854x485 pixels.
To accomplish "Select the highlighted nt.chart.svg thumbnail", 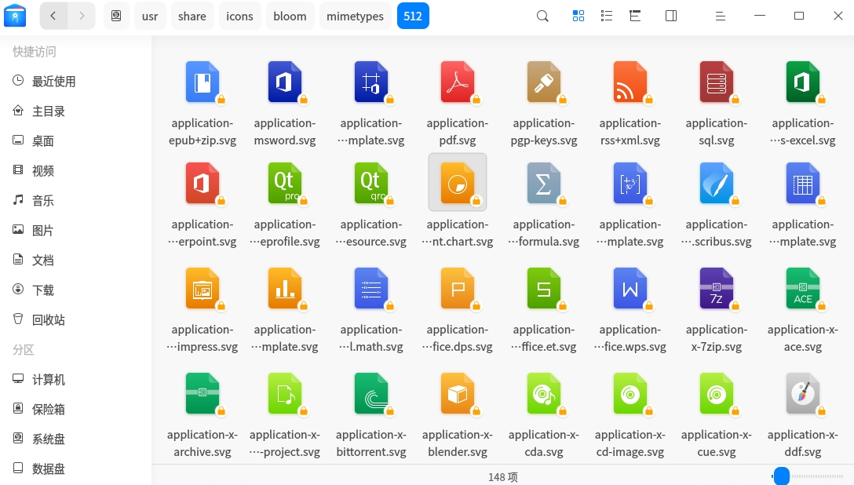I will click(458, 182).
